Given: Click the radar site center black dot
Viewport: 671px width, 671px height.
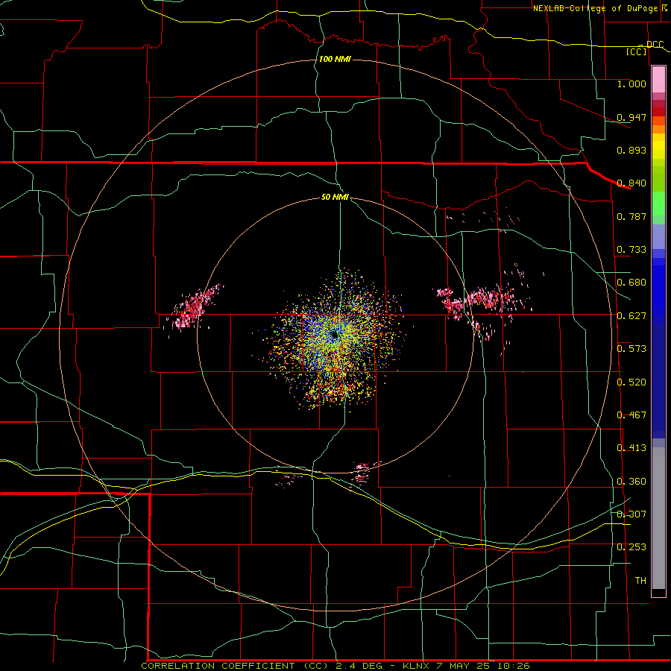Looking at the screenshot, I should point(335,335).
